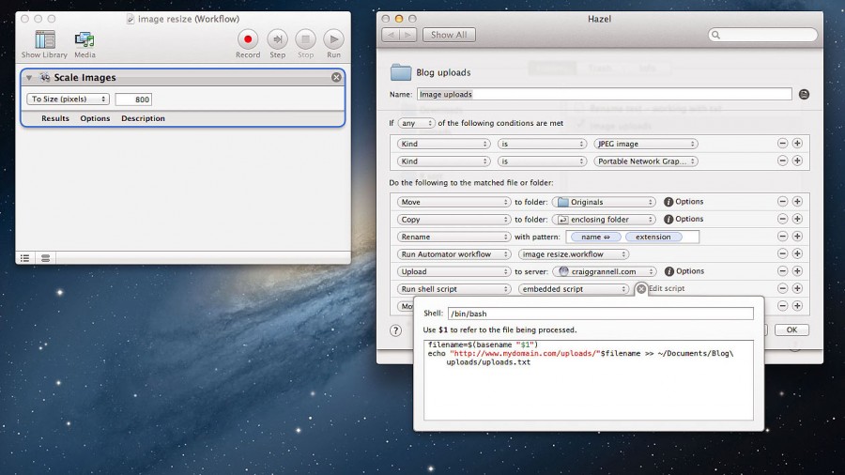Choose a different server from craiggrannell.com dropdown

604,271
